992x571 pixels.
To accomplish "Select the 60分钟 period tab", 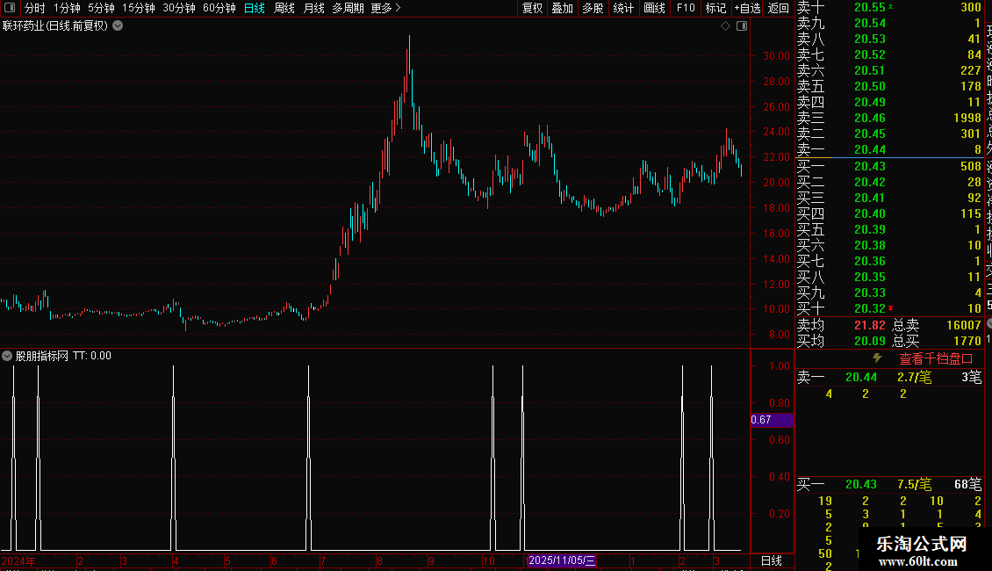I will click(219, 8).
